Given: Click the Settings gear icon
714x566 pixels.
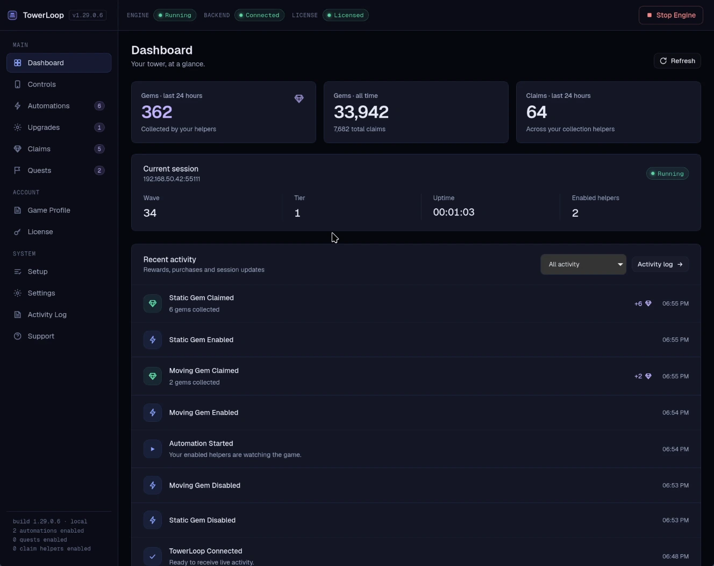Looking at the screenshot, I should click(18, 293).
